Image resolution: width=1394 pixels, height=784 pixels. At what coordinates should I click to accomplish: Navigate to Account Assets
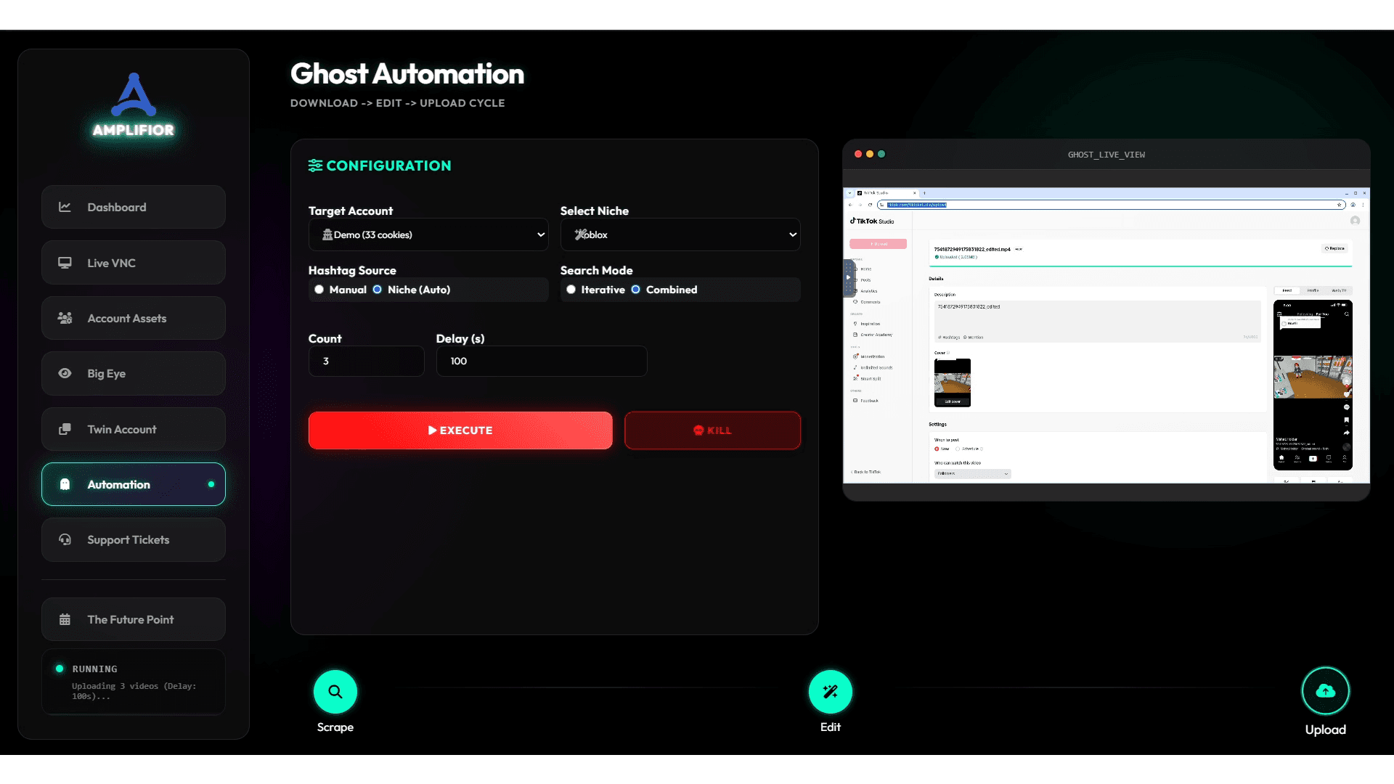click(x=65, y=318)
